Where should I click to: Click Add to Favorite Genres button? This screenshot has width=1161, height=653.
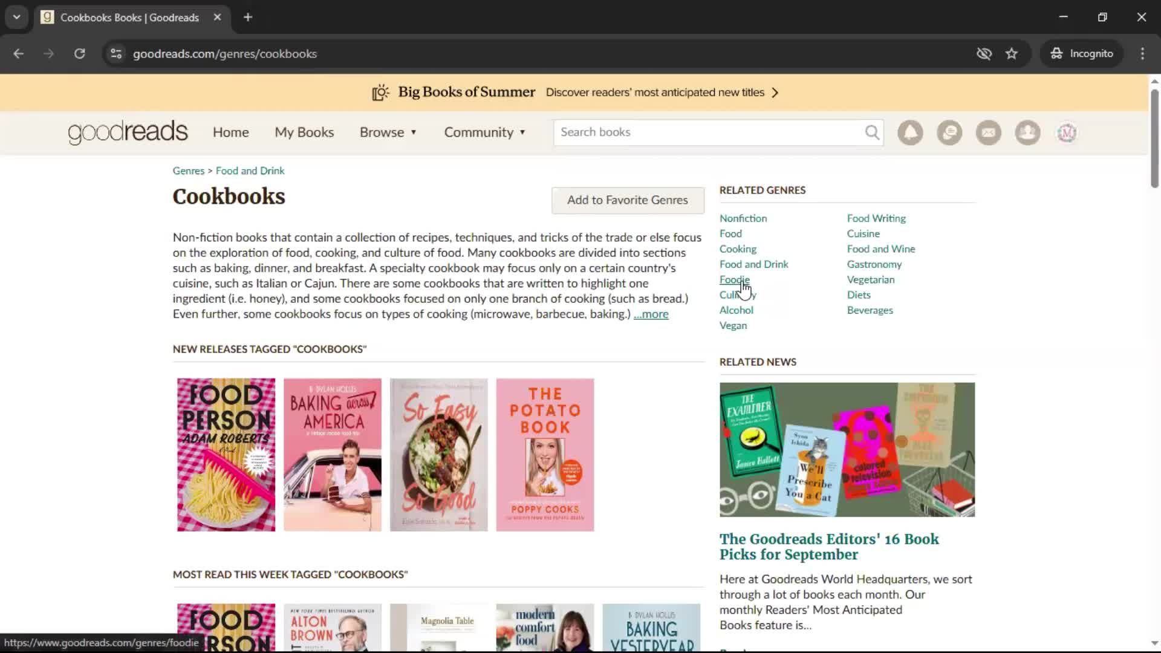point(628,200)
